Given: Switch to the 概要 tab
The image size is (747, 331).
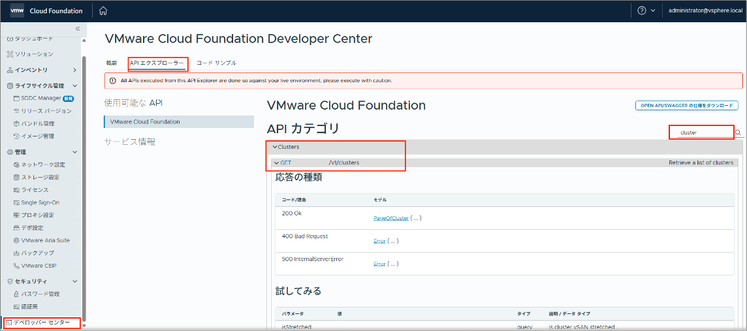Looking at the screenshot, I should click(x=111, y=63).
